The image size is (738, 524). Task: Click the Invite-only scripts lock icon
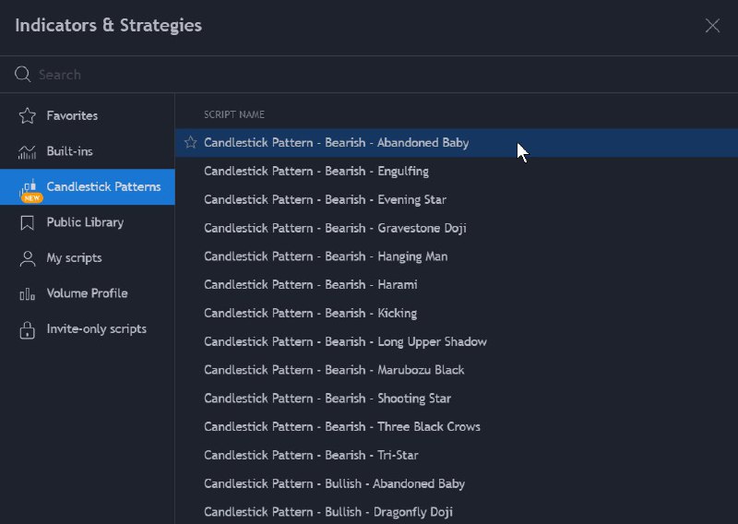[x=28, y=329]
